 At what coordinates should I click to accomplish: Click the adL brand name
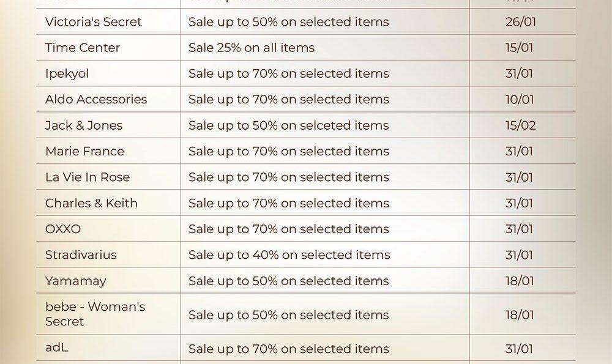point(57,348)
